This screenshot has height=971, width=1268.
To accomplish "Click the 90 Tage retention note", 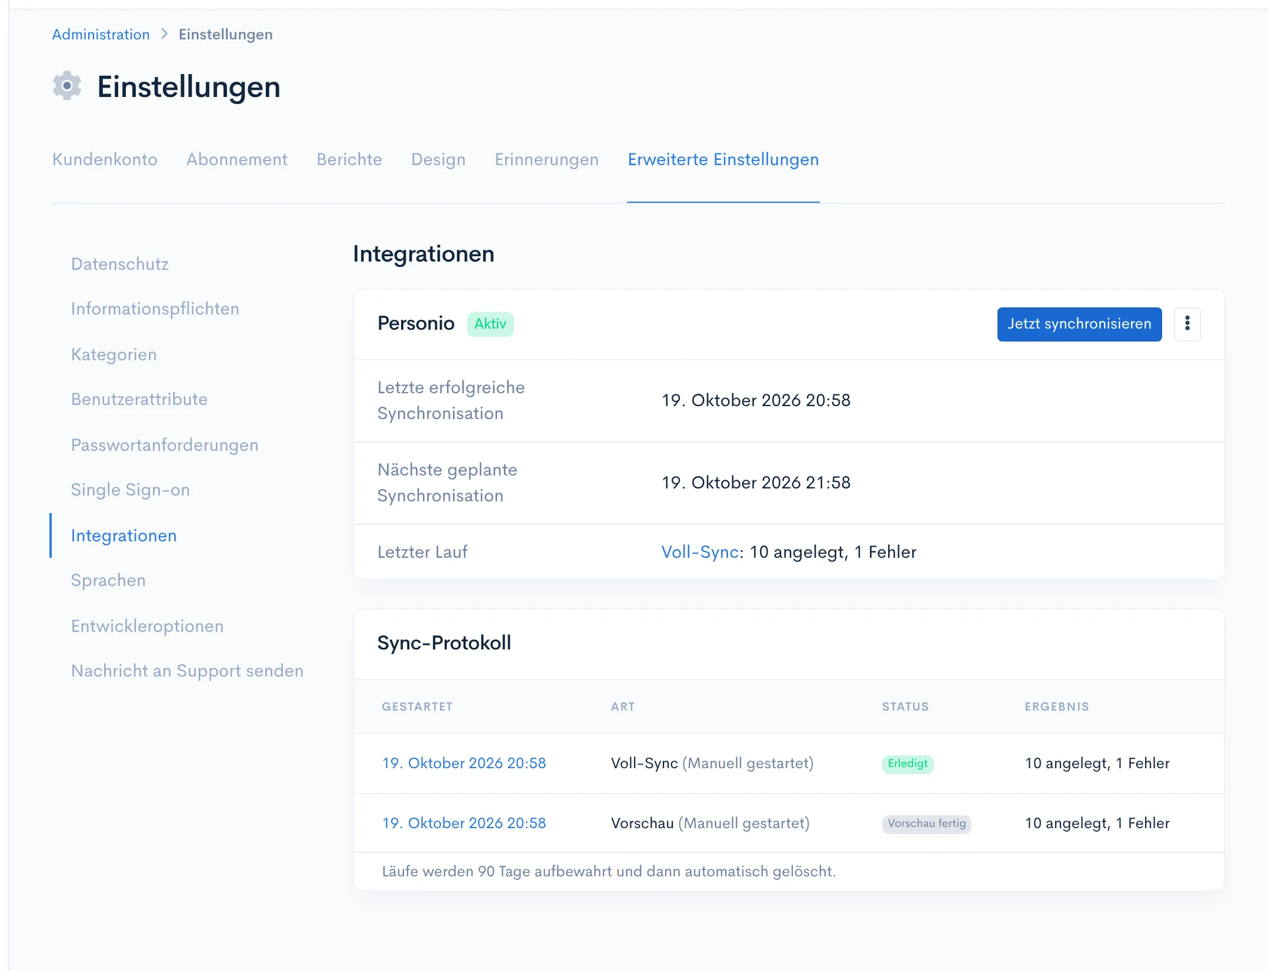I will [609, 871].
